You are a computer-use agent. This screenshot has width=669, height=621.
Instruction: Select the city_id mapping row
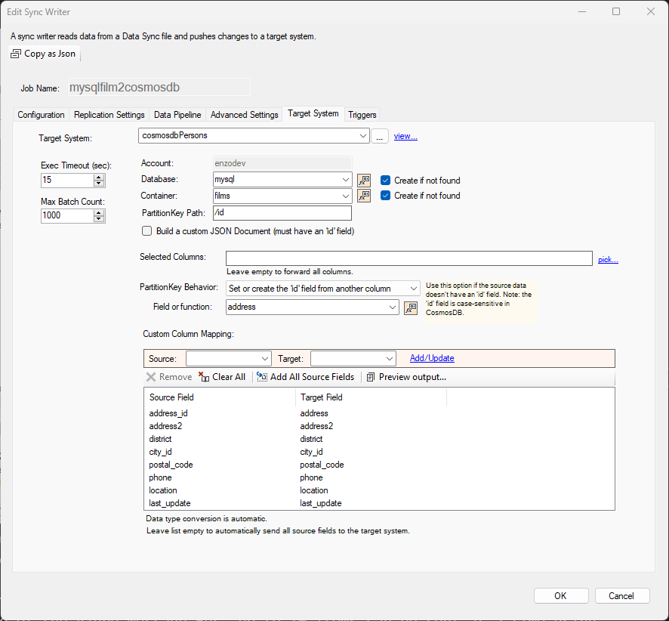click(379, 452)
